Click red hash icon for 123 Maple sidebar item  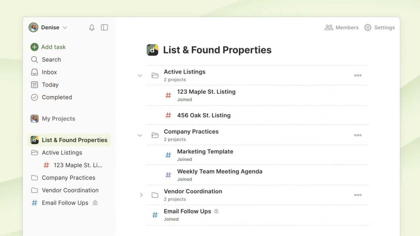click(46, 165)
